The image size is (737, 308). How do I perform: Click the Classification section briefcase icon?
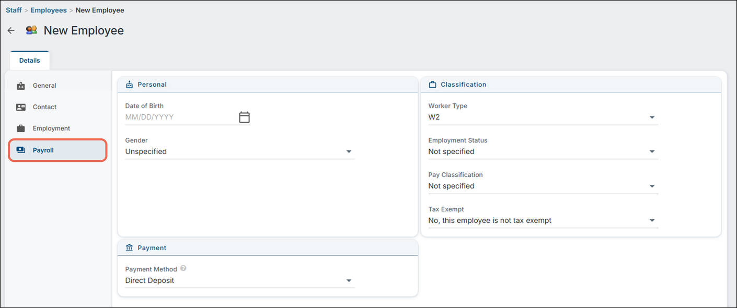432,85
